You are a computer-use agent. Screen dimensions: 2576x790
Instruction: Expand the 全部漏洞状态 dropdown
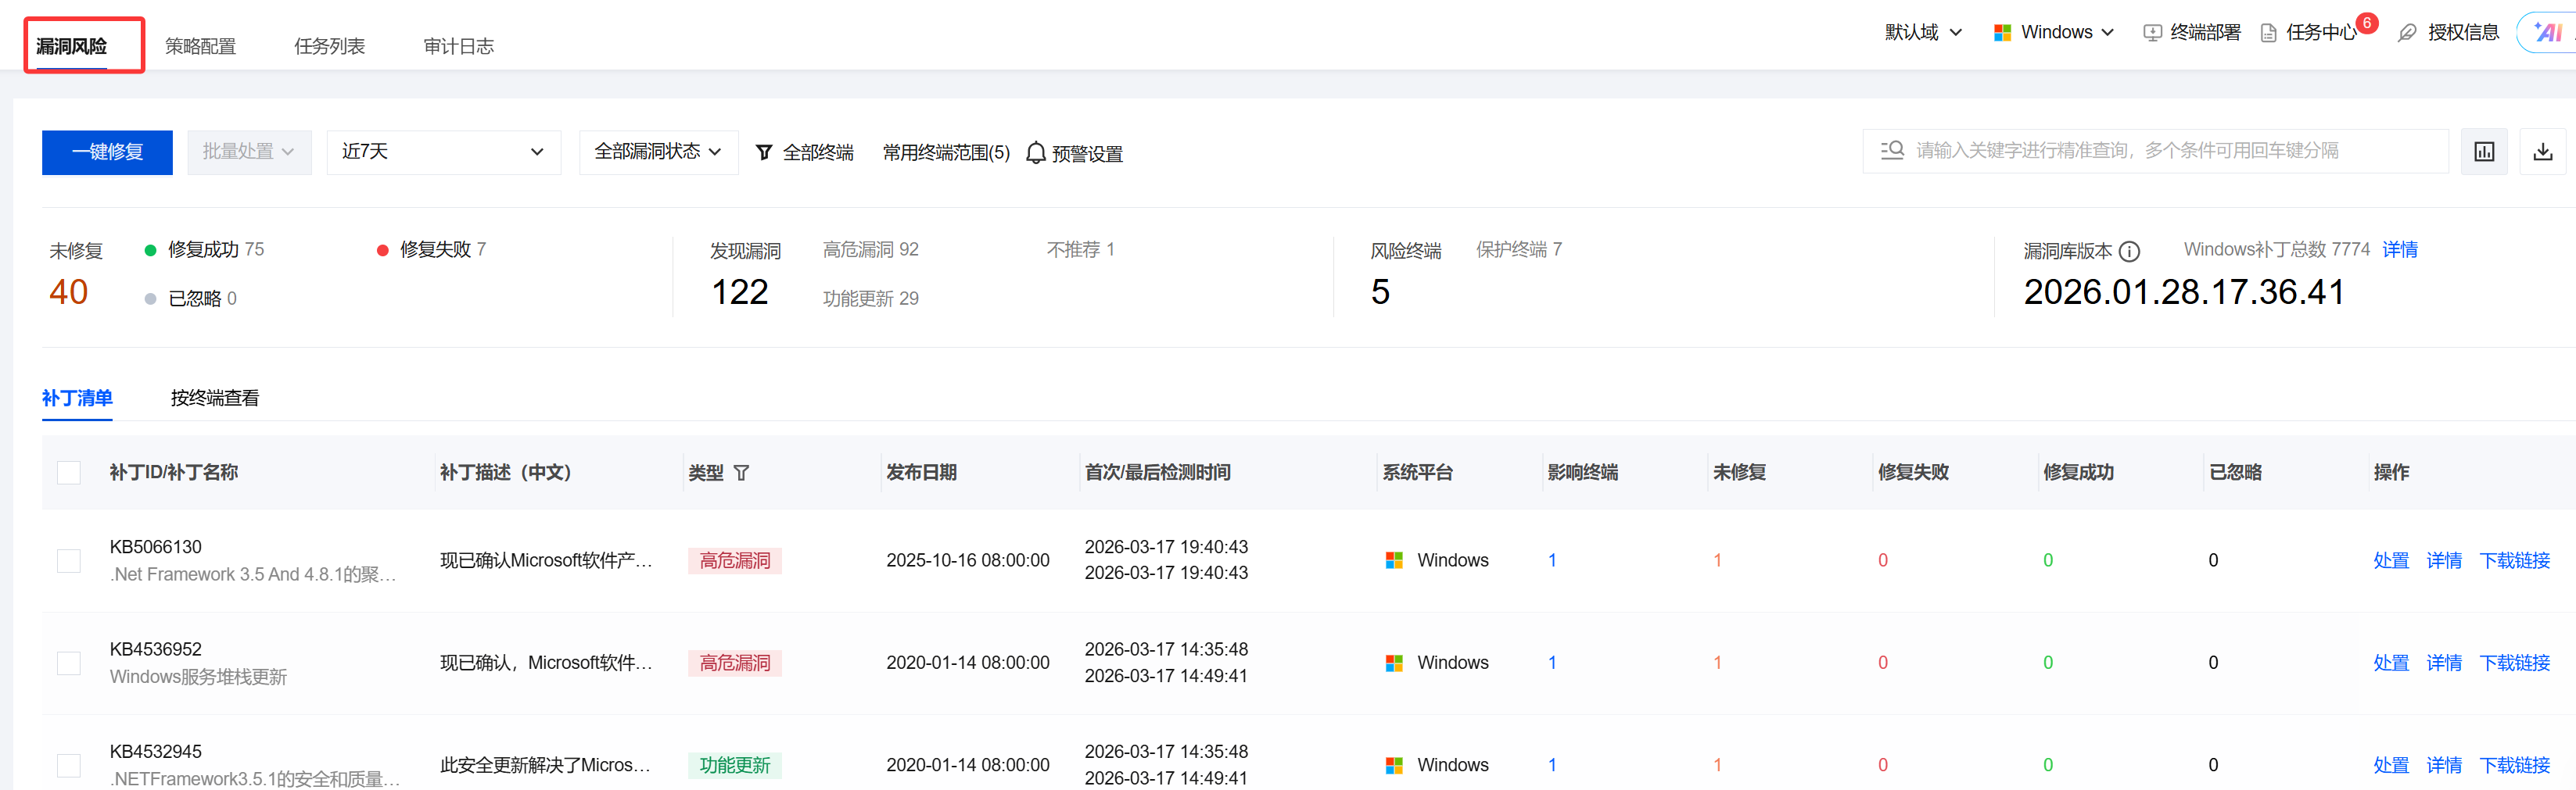658,152
